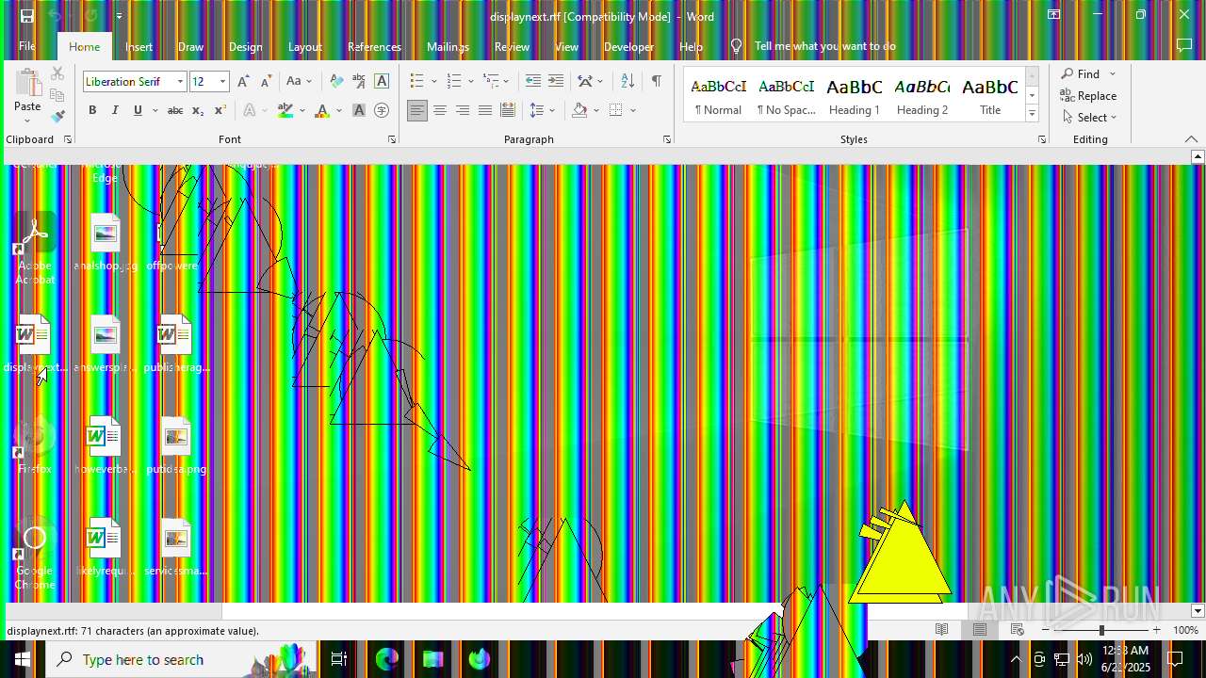Open Font dialog launcher

392,139
